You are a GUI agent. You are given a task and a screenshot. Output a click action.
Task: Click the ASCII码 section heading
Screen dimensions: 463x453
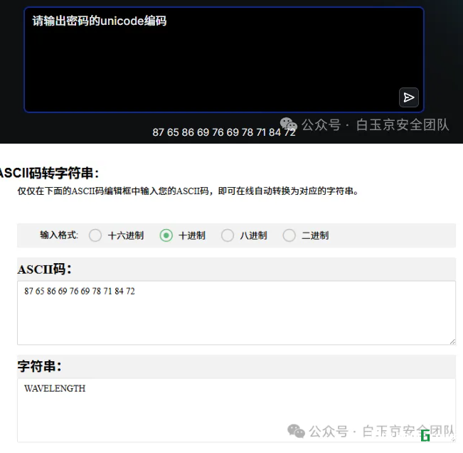[44, 270]
